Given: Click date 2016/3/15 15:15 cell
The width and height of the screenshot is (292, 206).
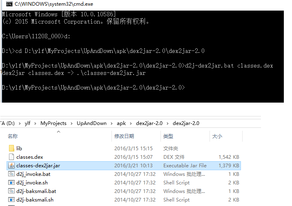Looking at the screenshot, I should coord(133,149).
